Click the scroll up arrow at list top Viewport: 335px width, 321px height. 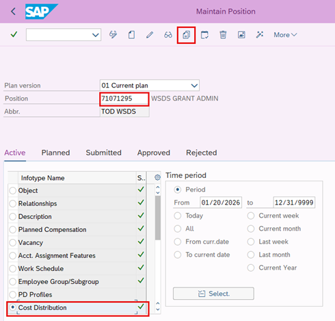pos(158,188)
